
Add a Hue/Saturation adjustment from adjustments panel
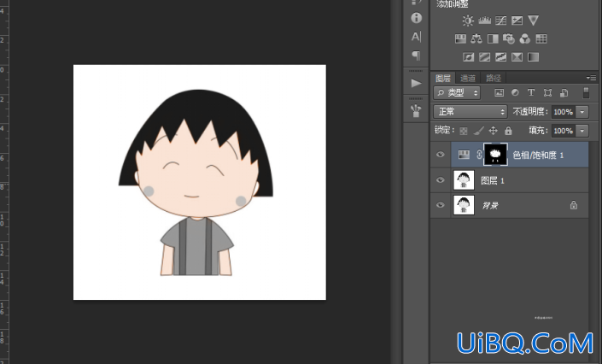coord(460,38)
